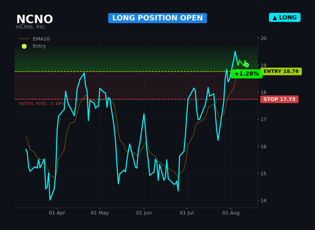Click the INITIAL RISK: -5.49% text
The height and width of the screenshot is (230, 315).
42,103
